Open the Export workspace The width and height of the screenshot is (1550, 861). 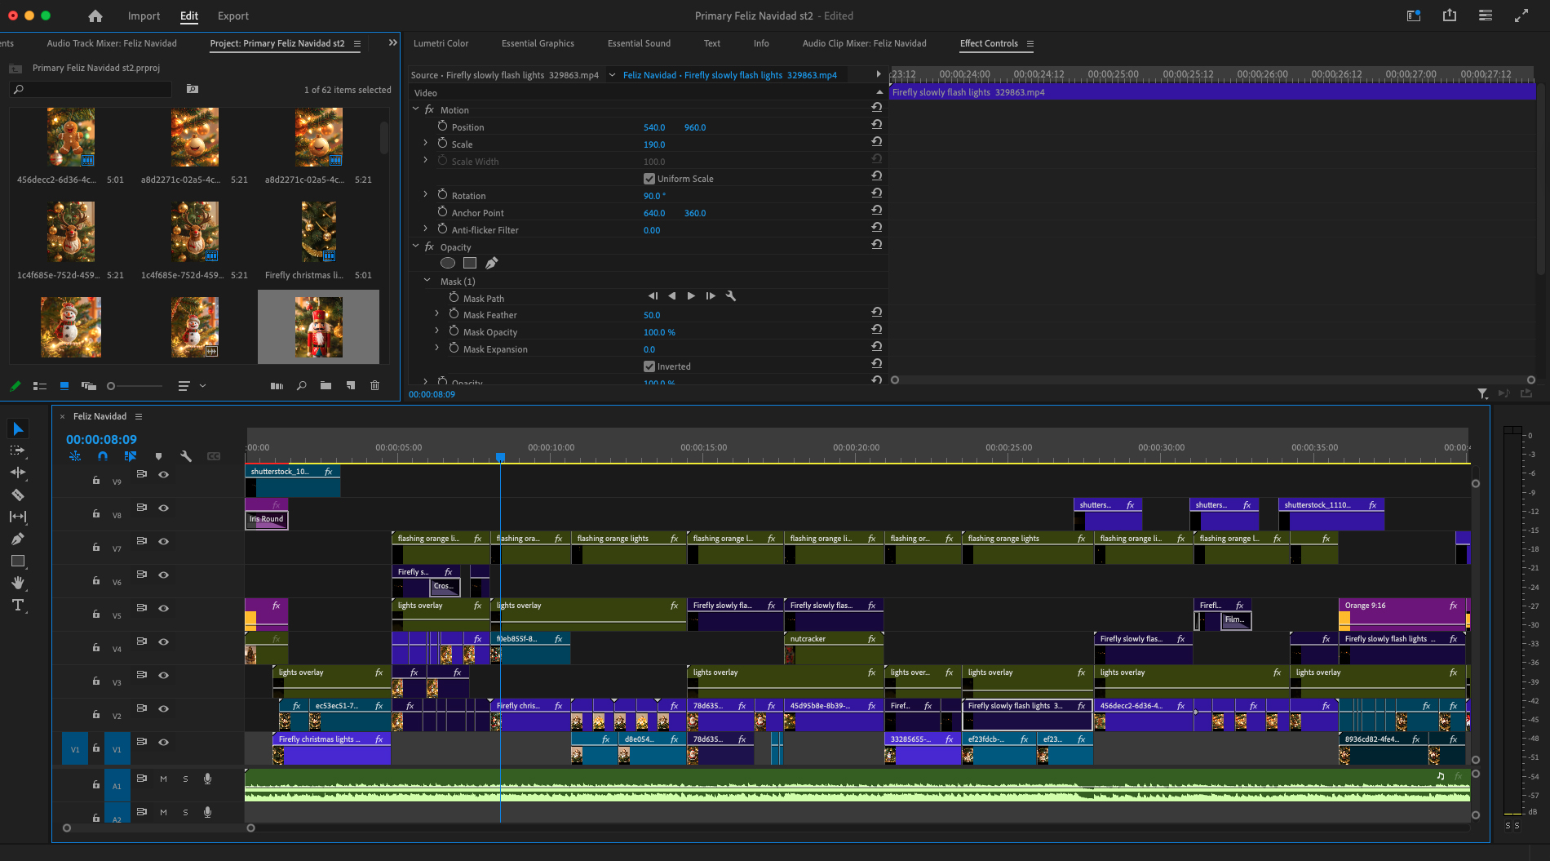pos(232,16)
